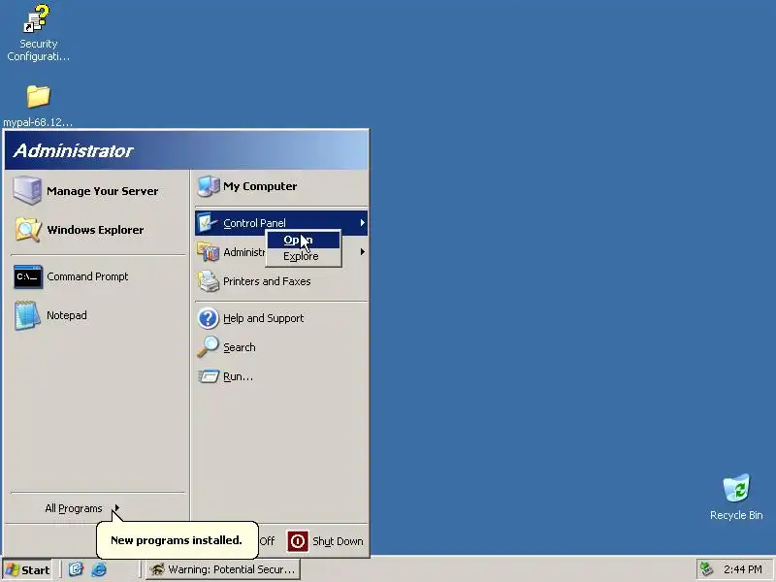
Task: Click the Manage Your Server label
Action: click(x=103, y=191)
